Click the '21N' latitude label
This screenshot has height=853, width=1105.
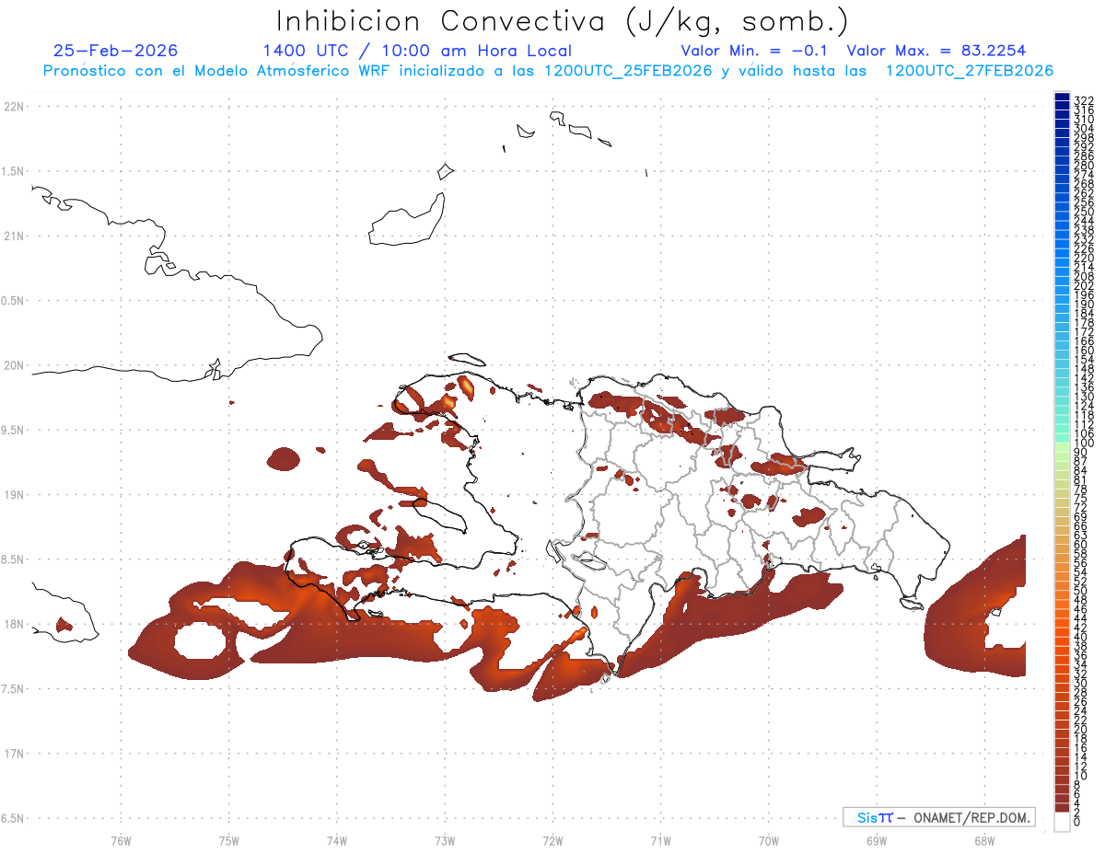pyautogui.click(x=14, y=236)
